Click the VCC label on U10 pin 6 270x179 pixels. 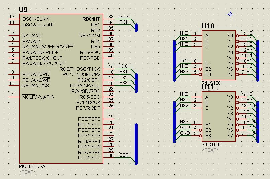pyautogui.click(x=185, y=61)
